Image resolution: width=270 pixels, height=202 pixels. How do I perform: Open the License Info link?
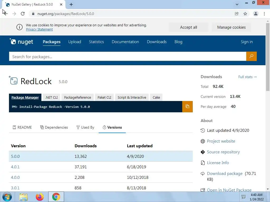click(x=218, y=163)
